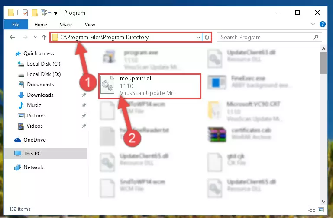Open the View ribbon tab
The image size is (333, 218).
coord(90,25)
